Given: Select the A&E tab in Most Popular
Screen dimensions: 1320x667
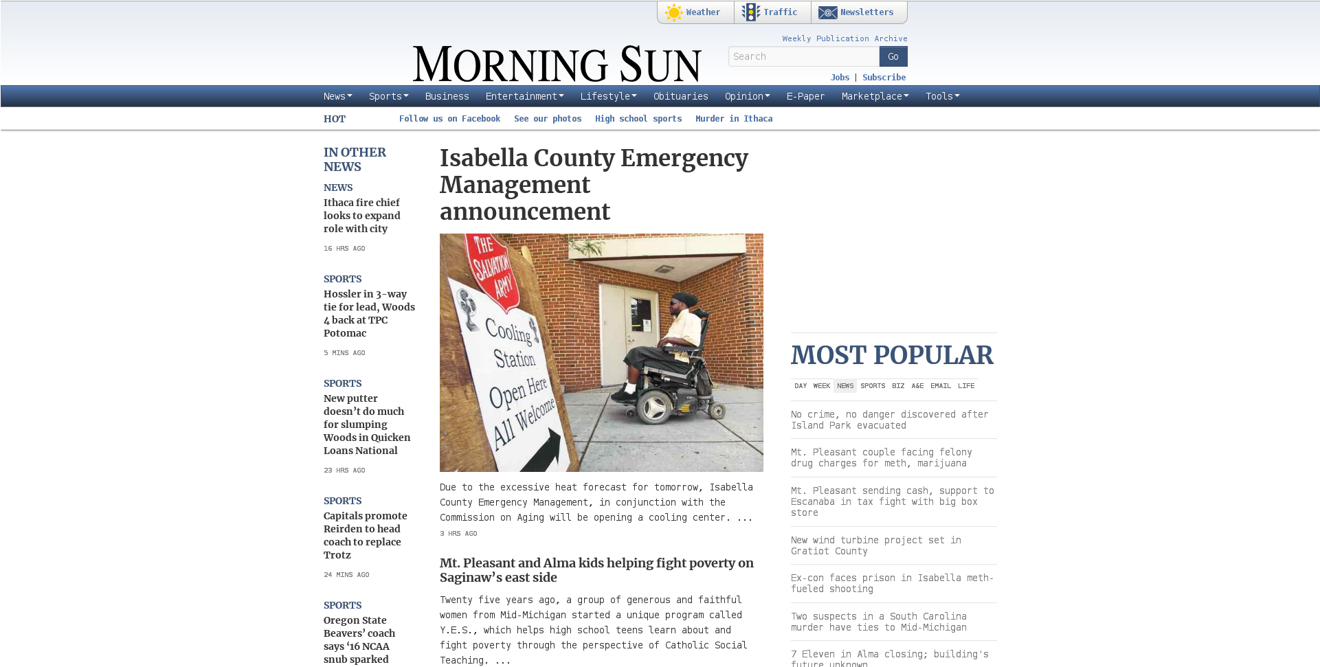Looking at the screenshot, I should [917, 386].
